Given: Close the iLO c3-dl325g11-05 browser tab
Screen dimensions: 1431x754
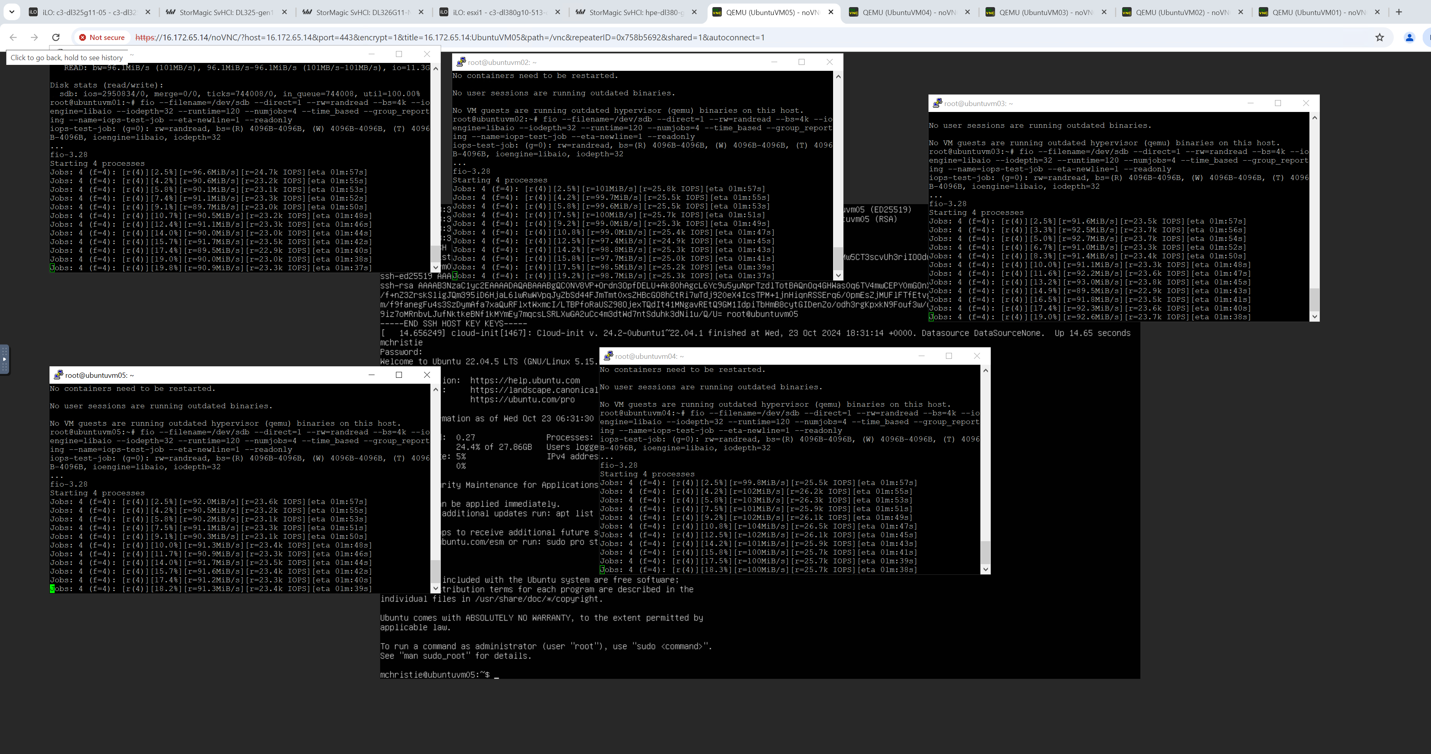Looking at the screenshot, I should tap(147, 12).
